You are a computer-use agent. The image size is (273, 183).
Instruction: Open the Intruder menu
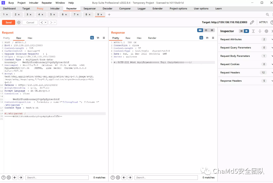point(34,3)
